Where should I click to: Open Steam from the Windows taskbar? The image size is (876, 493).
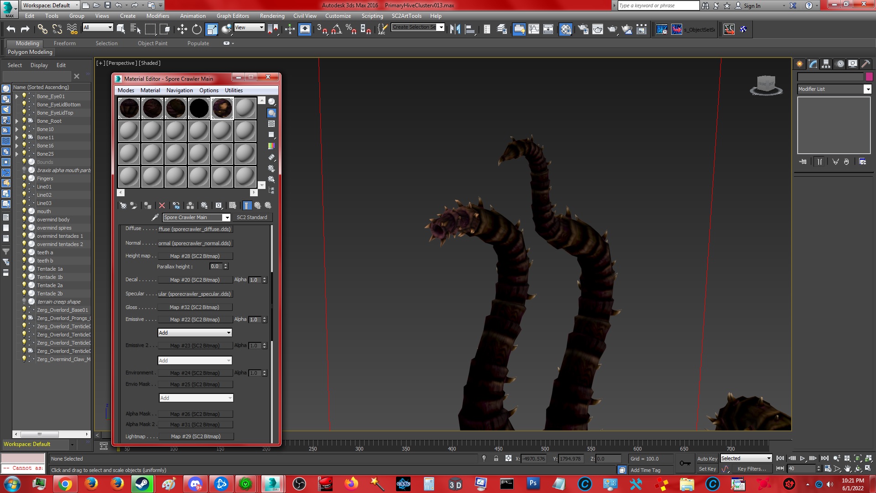(x=142, y=484)
